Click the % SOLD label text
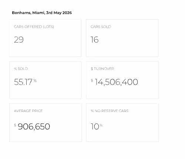This screenshot has height=159, width=185. click(21, 69)
